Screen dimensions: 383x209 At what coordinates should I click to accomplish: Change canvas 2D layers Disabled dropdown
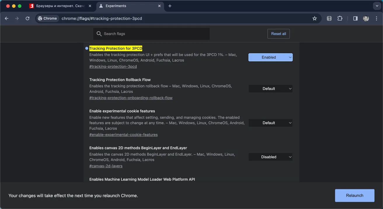tap(270, 157)
